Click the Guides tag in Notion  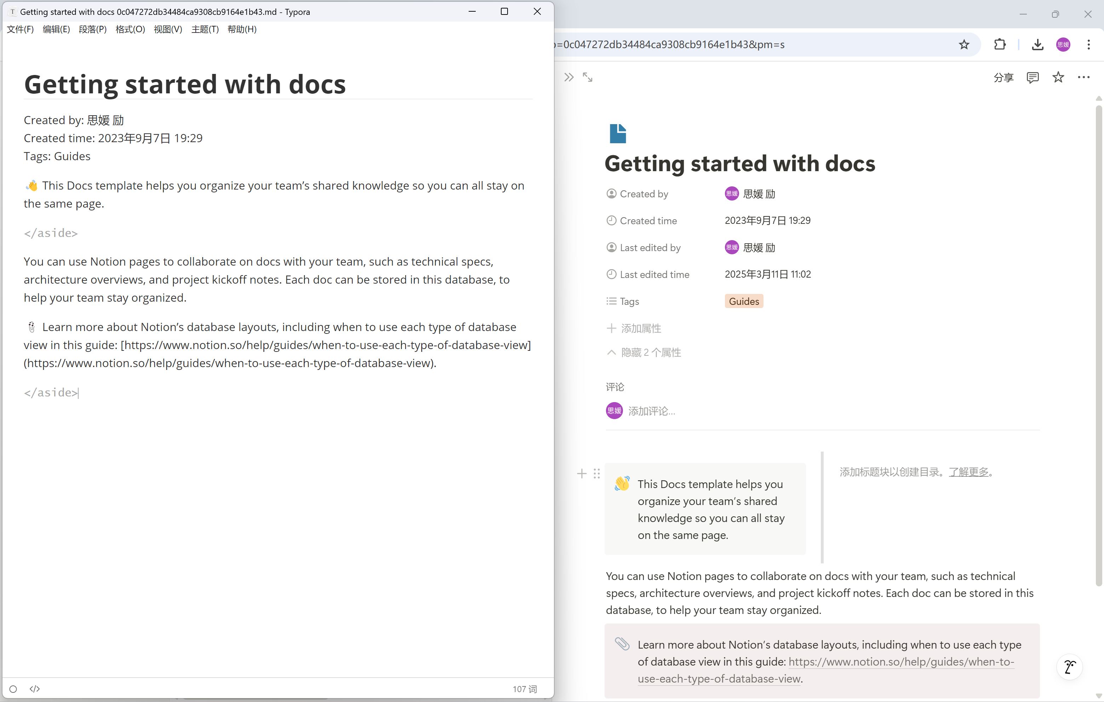click(x=744, y=301)
